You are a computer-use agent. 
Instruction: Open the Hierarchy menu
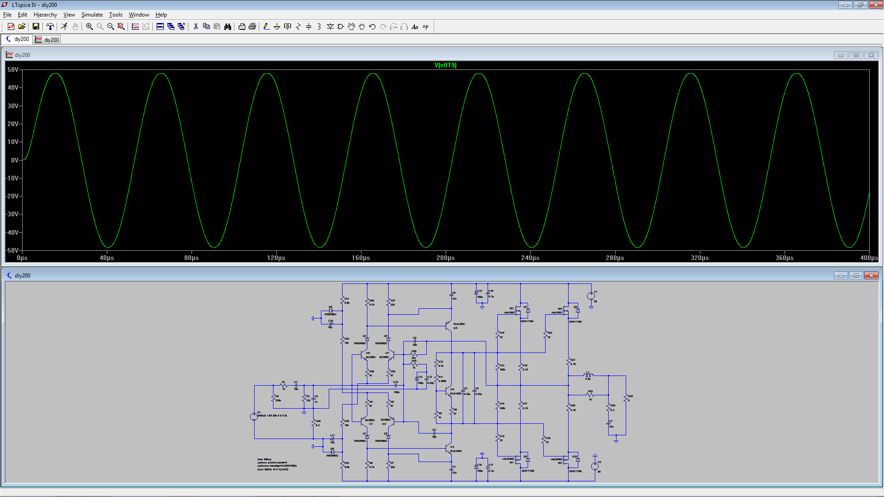pos(45,15)
